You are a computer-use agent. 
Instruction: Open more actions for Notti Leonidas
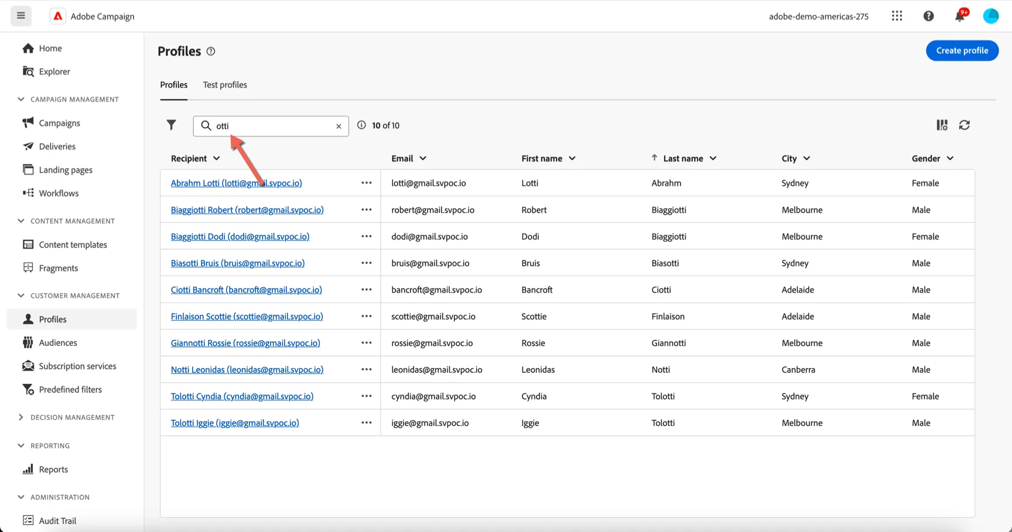pos(367,370)
